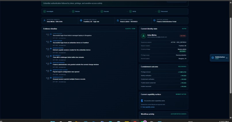232x122 pixels.
Task: Open the BubbleSurface side panel tab
Action: [220, 58]
